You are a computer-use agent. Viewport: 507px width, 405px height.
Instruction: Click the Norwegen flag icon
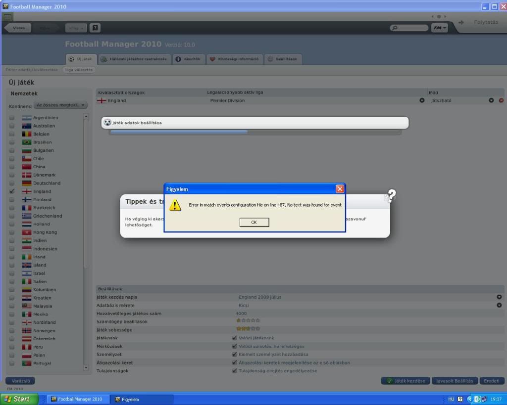tap(27, 330)
